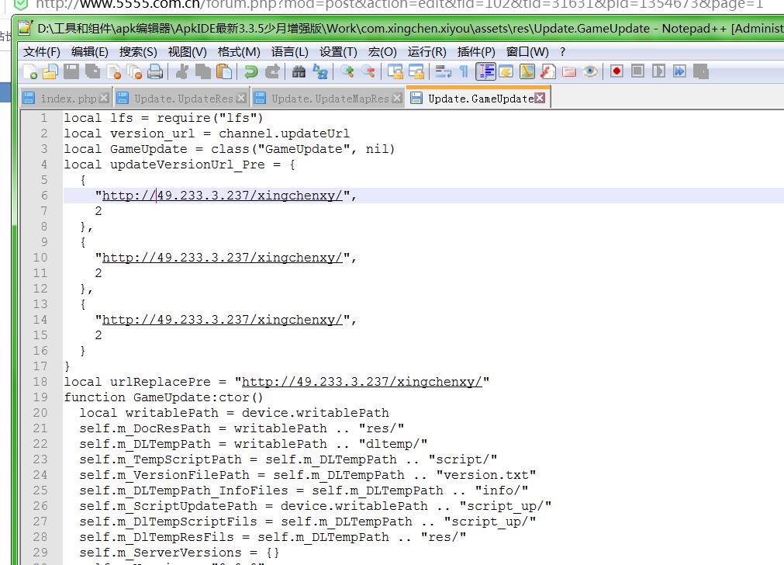
Task: Open the 文件(F) menu
Action: tap(41, 52)
